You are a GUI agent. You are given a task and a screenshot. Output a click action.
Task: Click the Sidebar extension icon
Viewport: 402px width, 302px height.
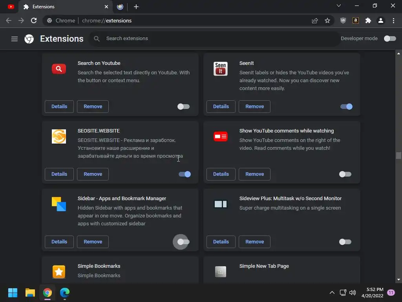click(59, 204)
